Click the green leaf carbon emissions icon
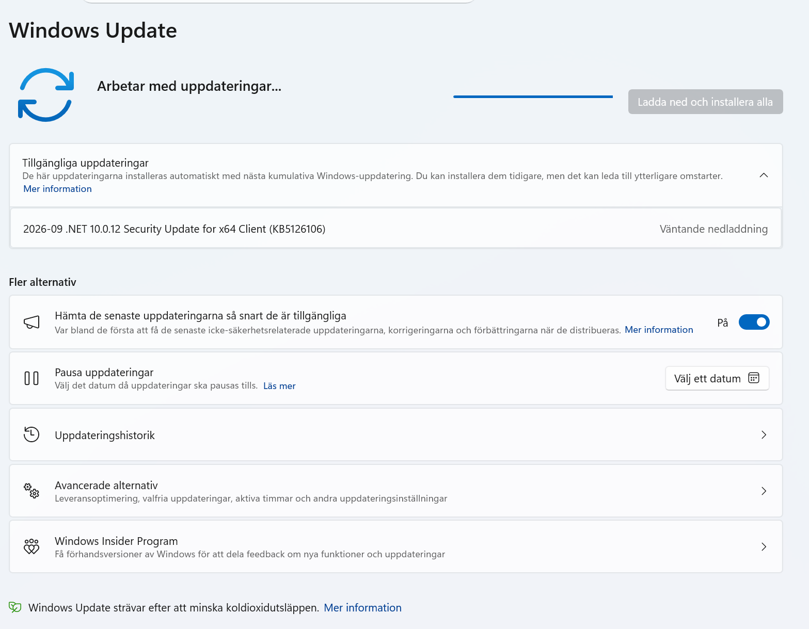The width and height of the screenshot is (809, 629). (15, 607)
